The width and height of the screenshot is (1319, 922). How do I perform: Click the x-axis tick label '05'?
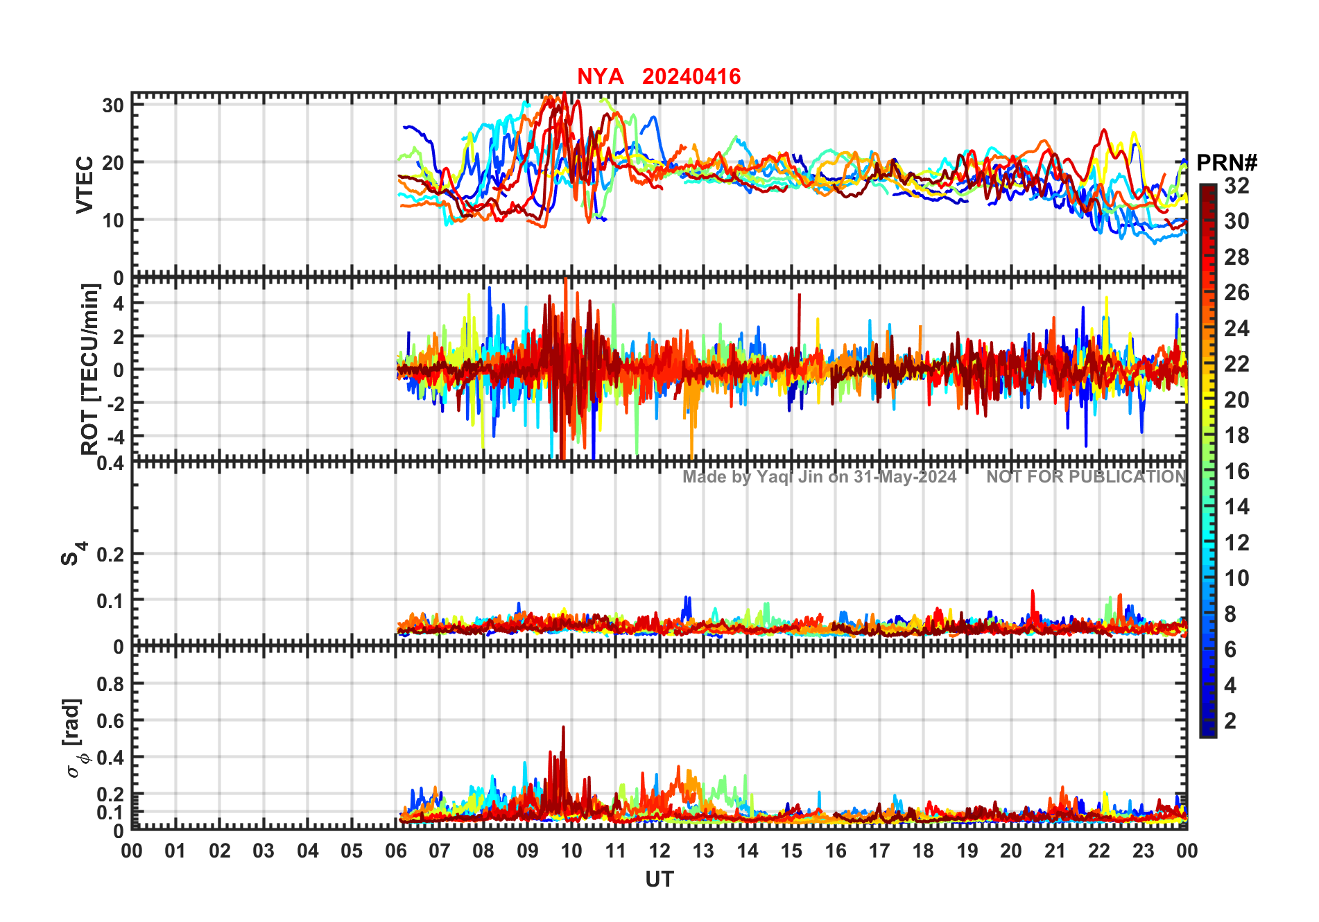point(352,851)
